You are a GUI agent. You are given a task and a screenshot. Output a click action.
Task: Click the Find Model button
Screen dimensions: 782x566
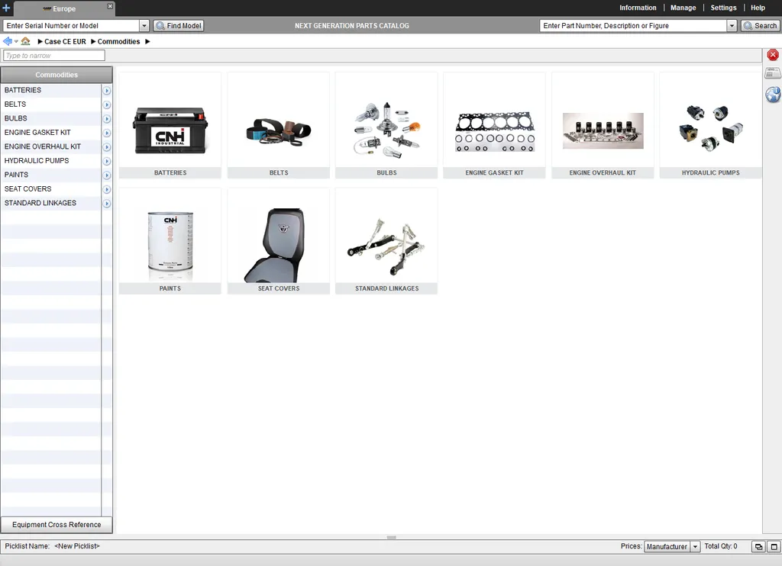point(179,25)
